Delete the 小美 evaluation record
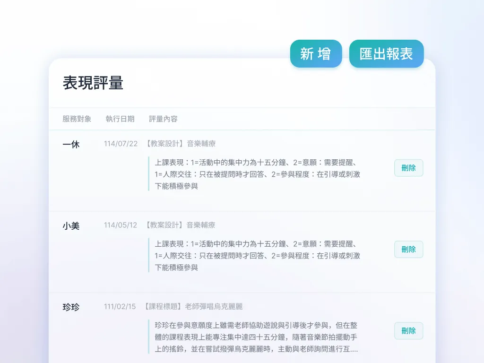Viewport: 484px width, 363px height. point(408,250)
